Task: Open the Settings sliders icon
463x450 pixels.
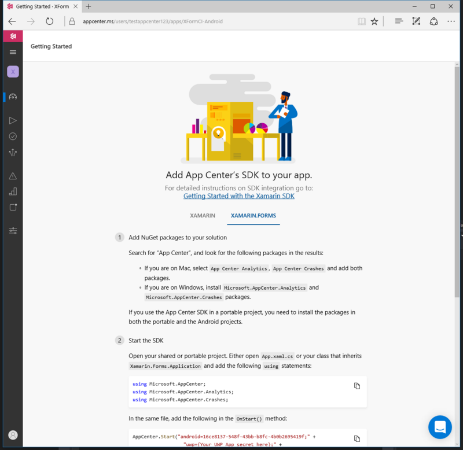Action: point(13,230)
